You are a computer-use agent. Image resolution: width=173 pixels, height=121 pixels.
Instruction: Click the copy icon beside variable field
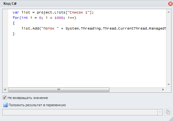coord(168,112)
